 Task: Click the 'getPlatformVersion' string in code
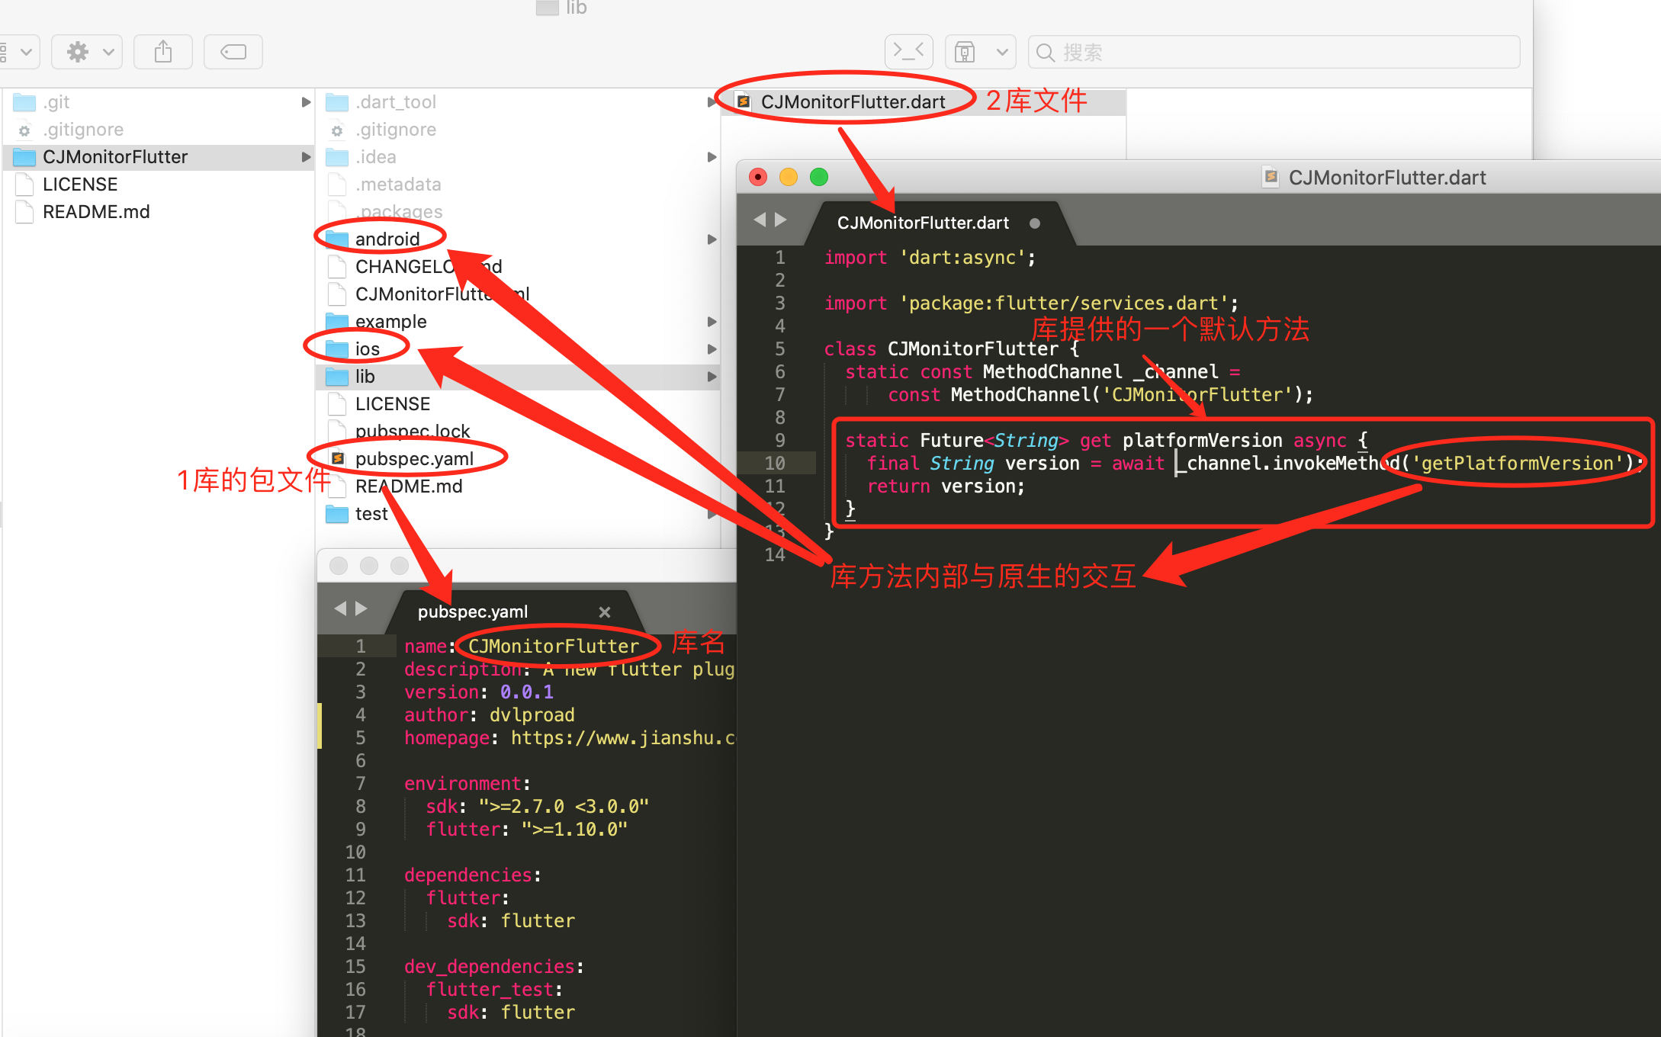[x=1518, y=464]
